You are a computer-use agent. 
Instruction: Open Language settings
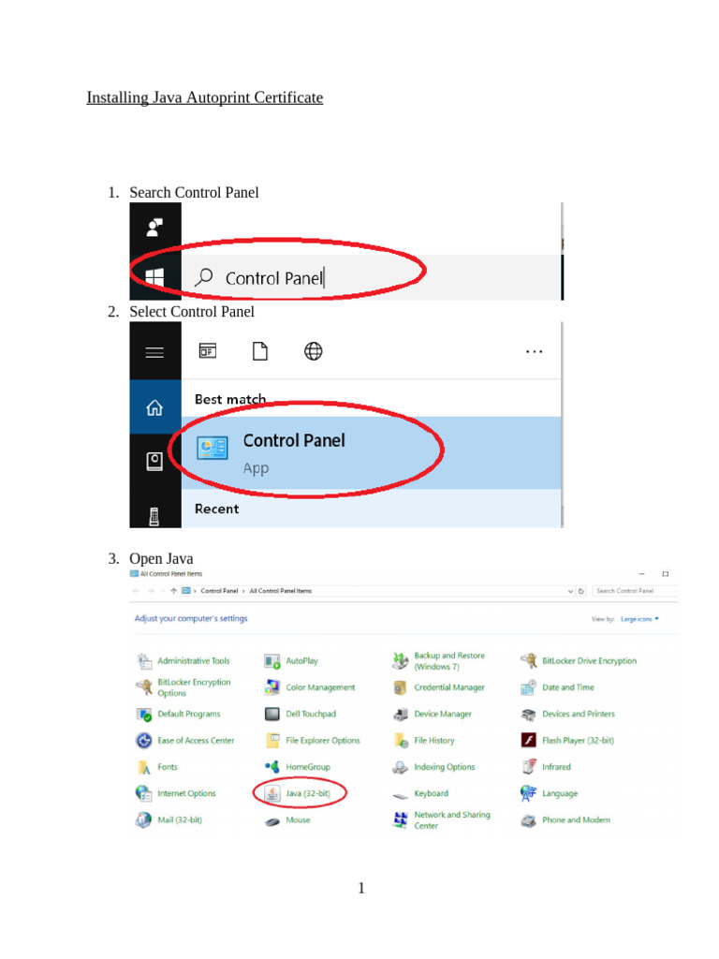(x=549, y=793)
